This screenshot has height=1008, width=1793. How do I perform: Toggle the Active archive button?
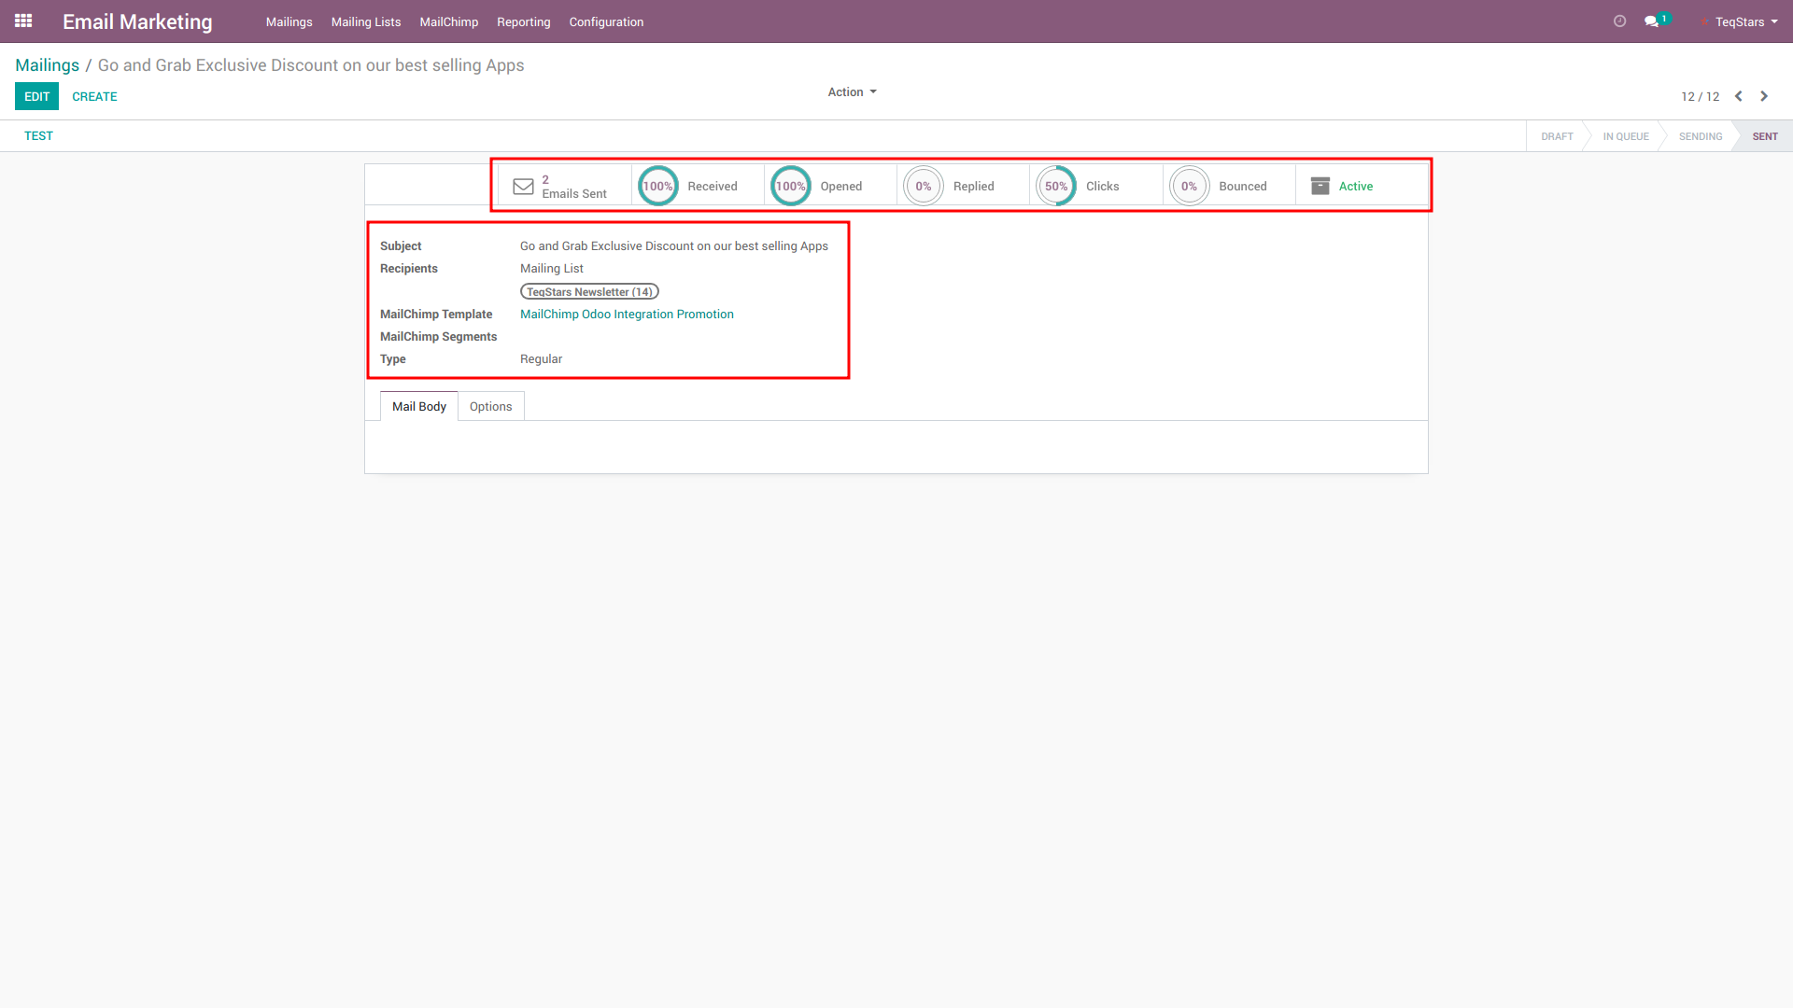point(1343,187)
